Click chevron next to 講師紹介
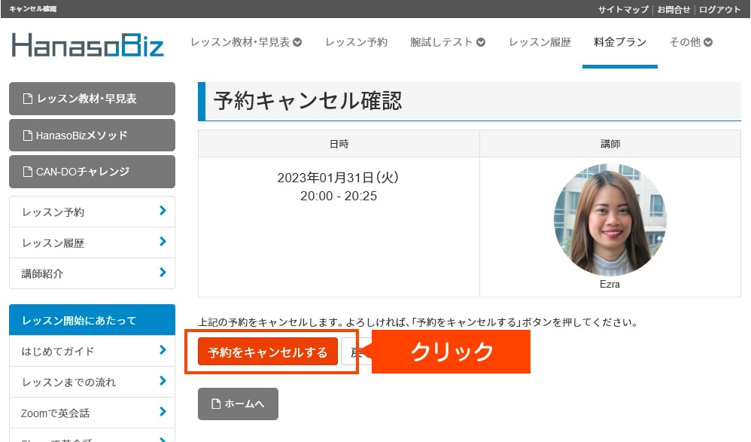751x442 pixels. (x=163, y=273)
